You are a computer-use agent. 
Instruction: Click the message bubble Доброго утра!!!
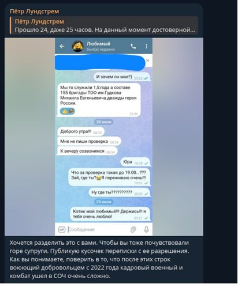(81, 132)
